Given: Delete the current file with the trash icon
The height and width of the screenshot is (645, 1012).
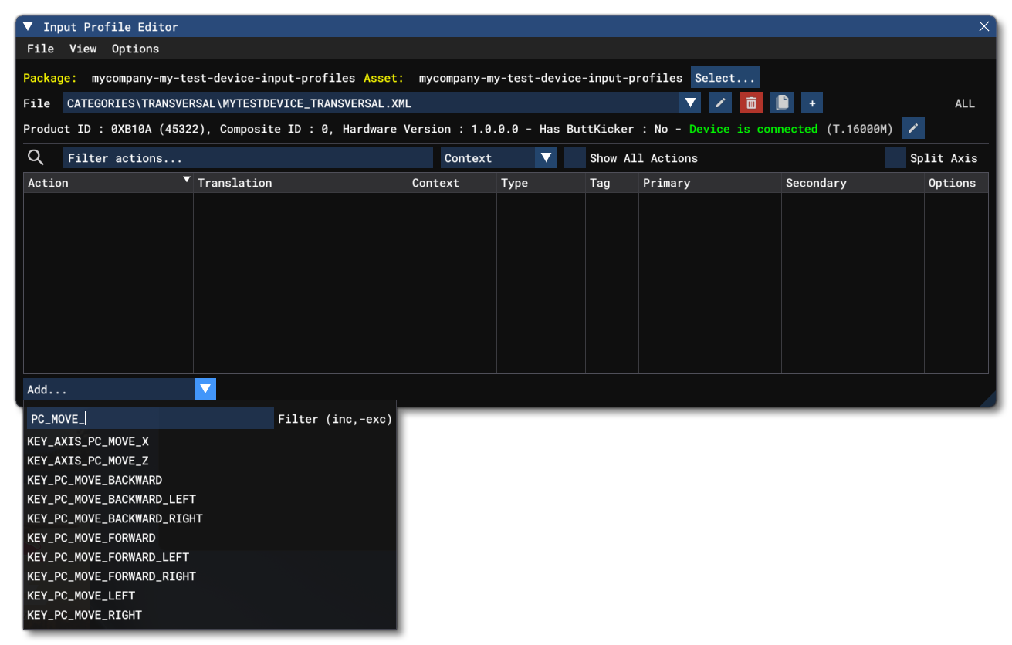Looking at the screenshot, I should point(751,103).
